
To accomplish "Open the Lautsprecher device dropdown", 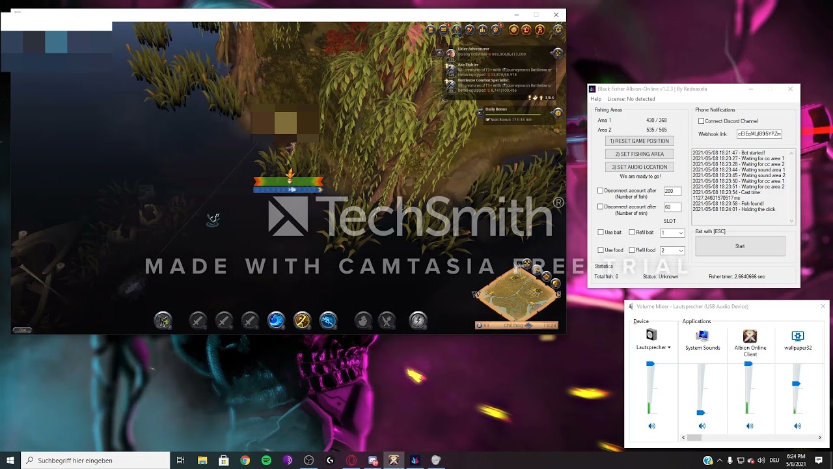I will 653,347.
